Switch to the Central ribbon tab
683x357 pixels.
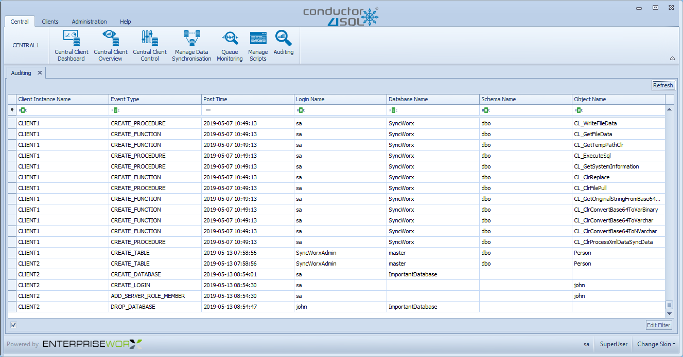pos(20,22)
